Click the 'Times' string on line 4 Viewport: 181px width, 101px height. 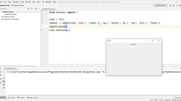coord(154,23)
